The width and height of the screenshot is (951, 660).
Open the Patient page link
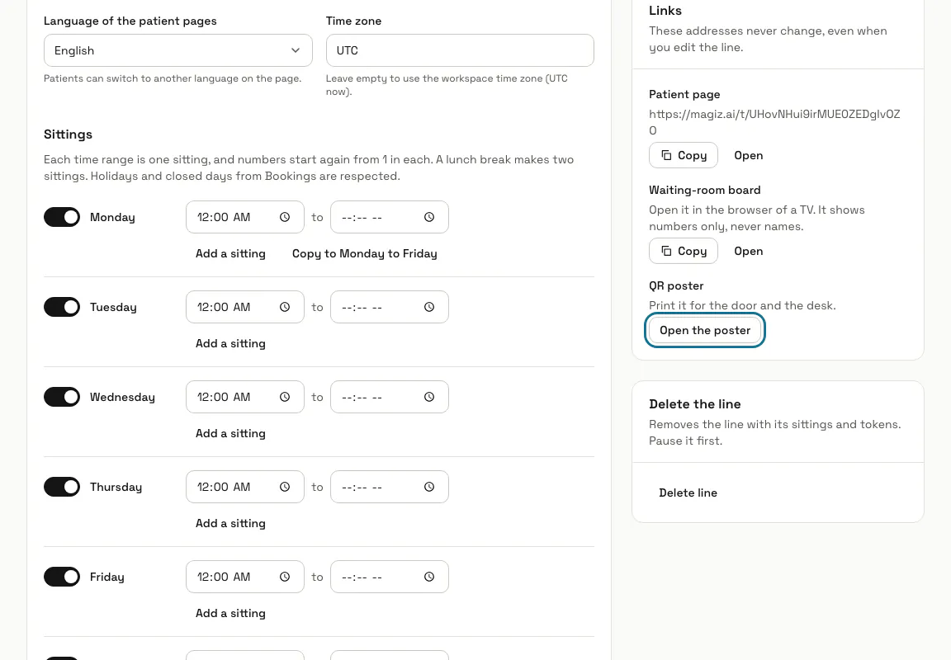pyautogui.click(x=749, y=155)
